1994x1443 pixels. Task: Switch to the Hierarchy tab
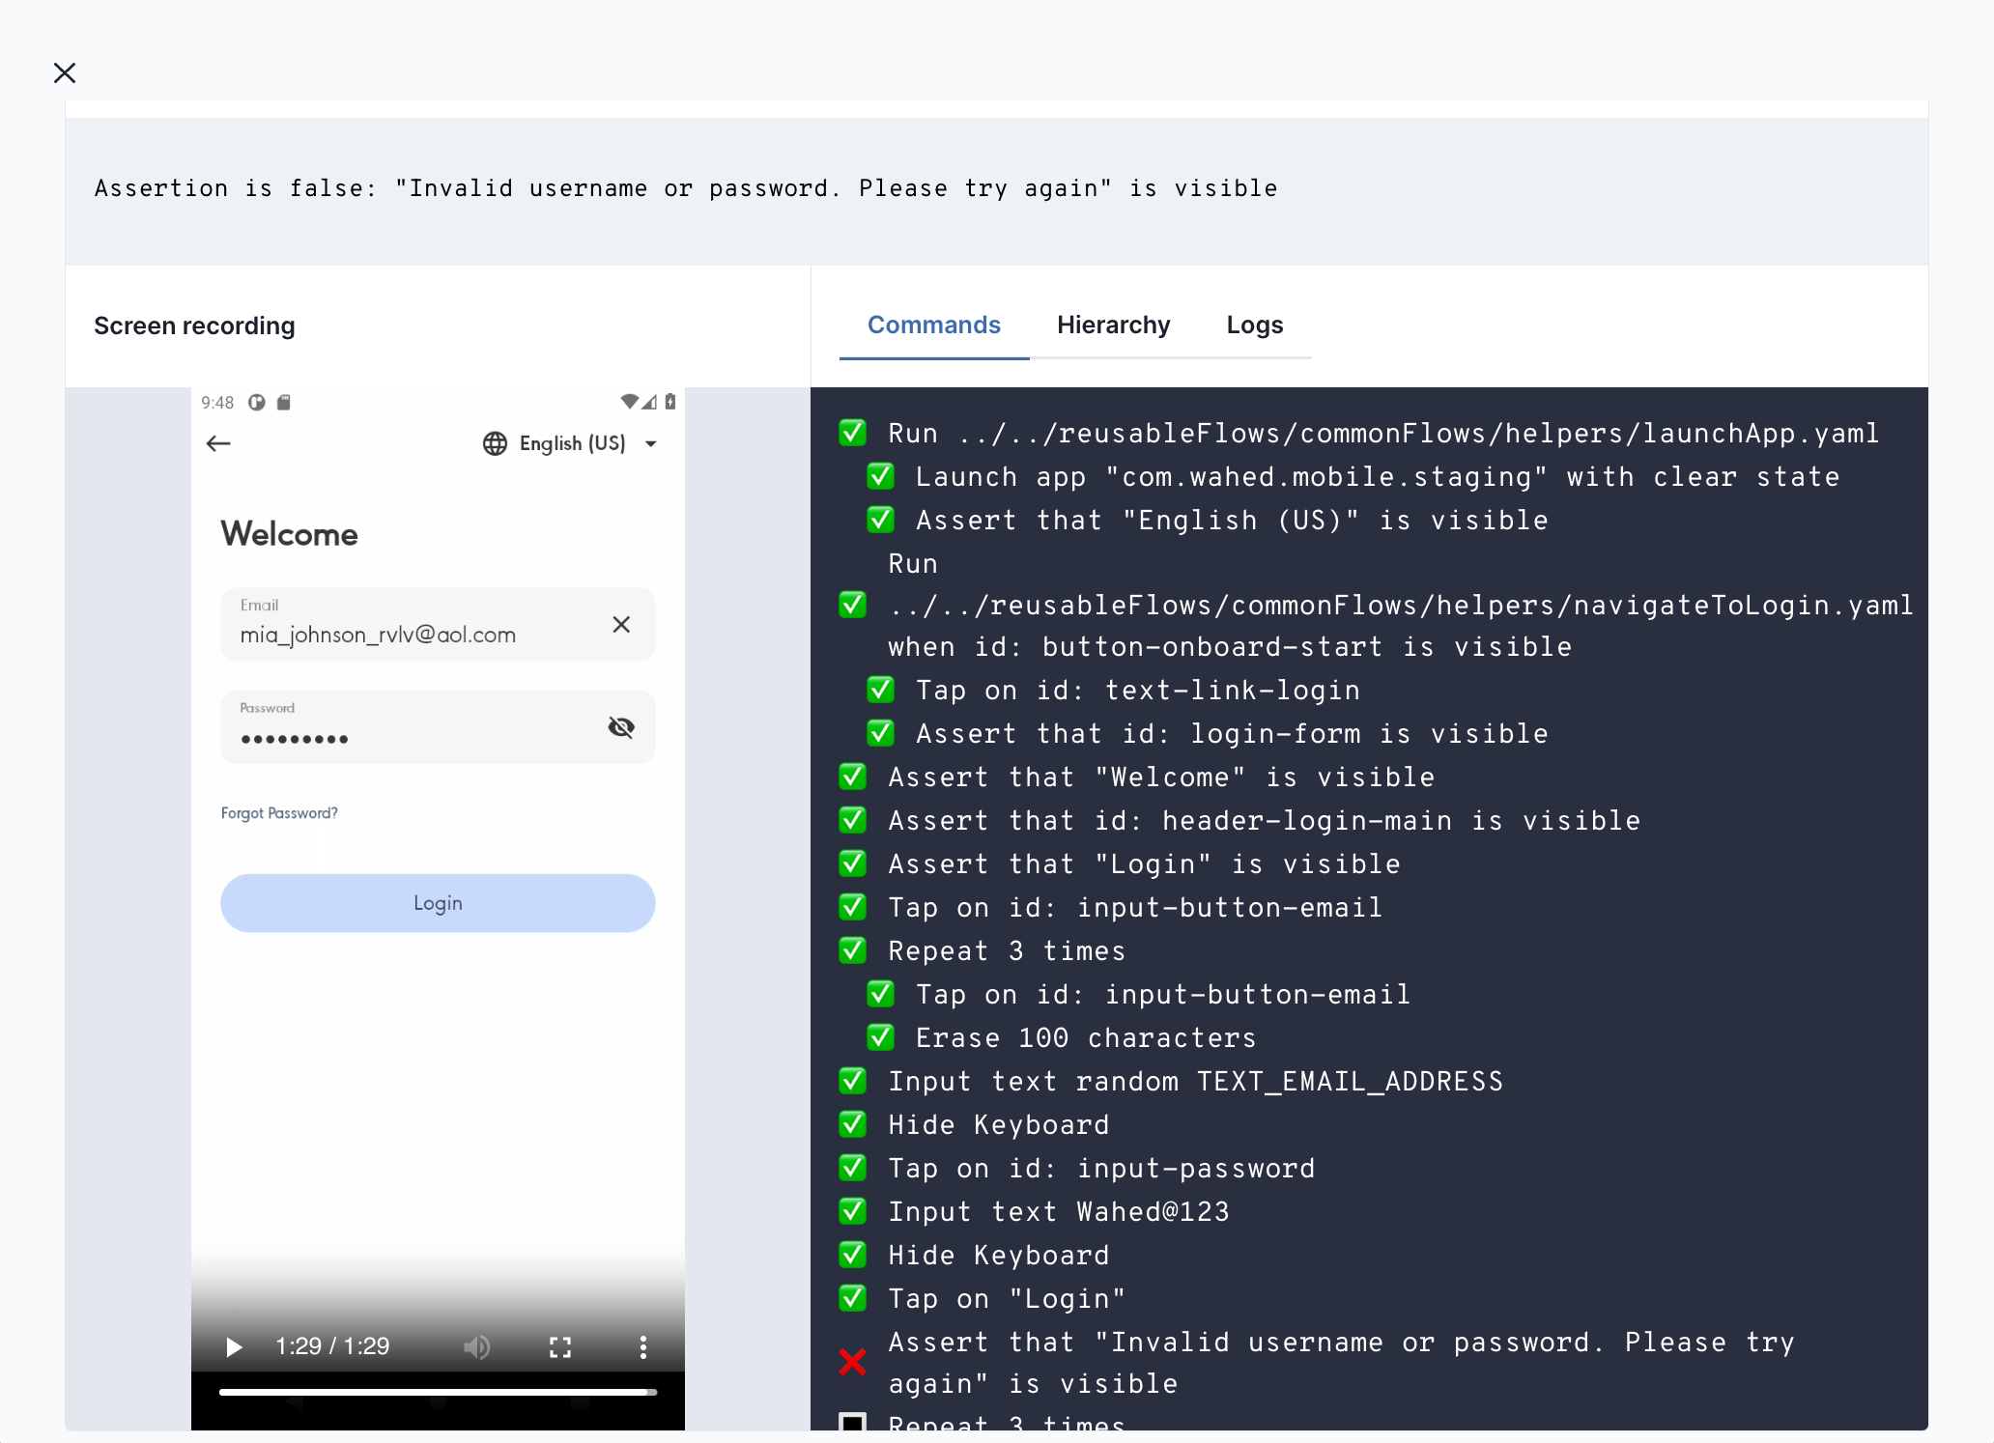[x=1113, y=325]
